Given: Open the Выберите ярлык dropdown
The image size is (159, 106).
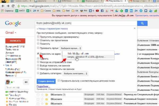Looking at the screenshot, I should (x=71, y=48).
